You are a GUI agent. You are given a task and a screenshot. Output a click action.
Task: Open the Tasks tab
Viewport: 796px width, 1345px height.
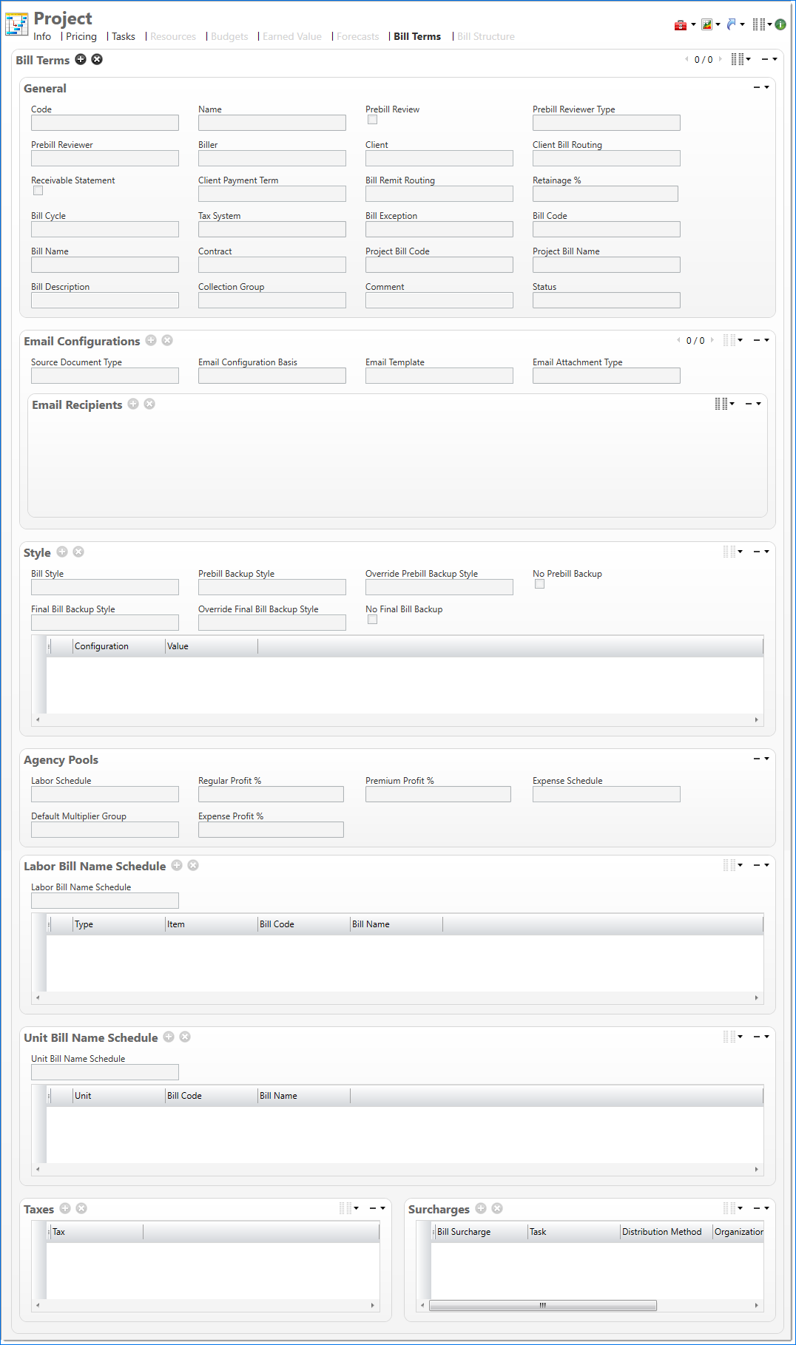124,36
